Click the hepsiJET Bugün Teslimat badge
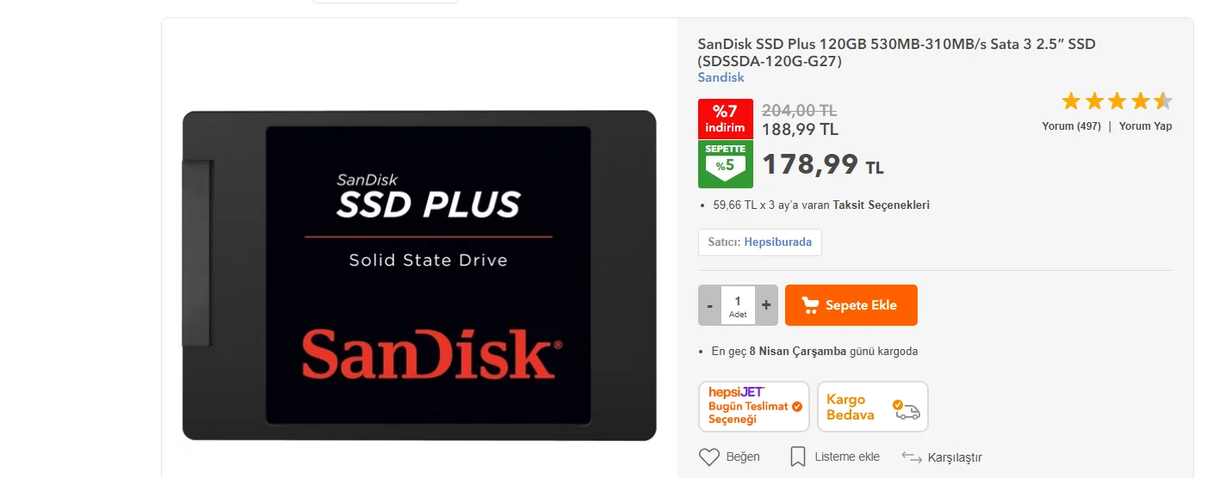 754,407
